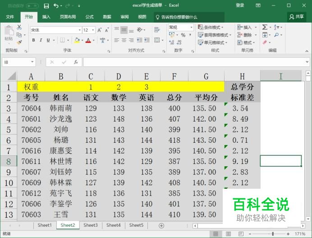Decrease decimal places
The height and width of the screenshot is (238, 312).
[179, 42]
